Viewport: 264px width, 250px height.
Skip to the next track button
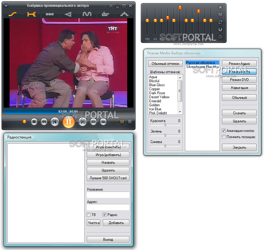tap(82, 121)
